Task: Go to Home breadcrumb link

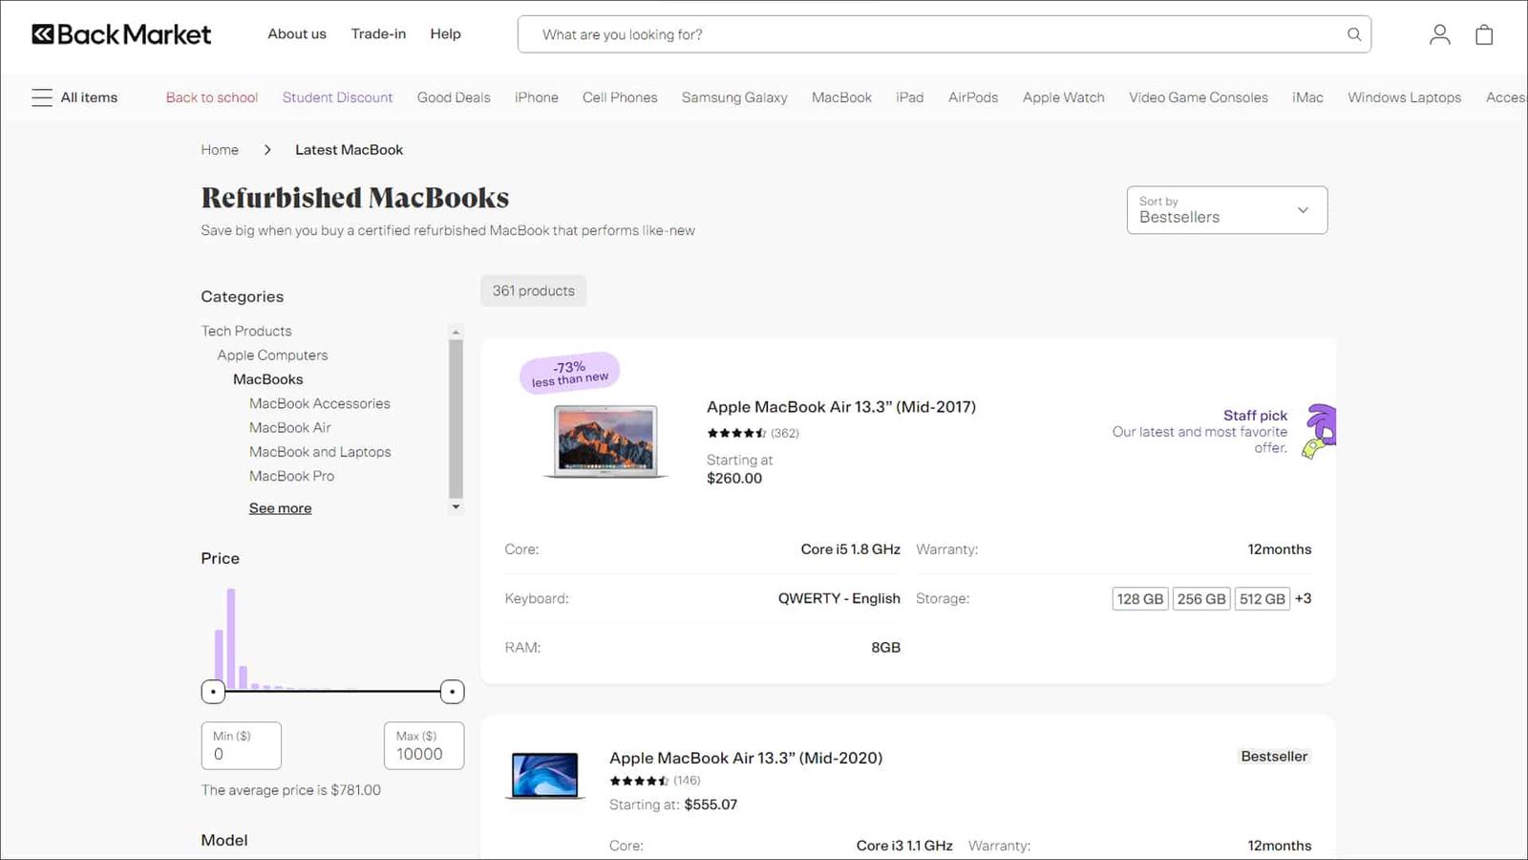Action: tap(220, 150)
